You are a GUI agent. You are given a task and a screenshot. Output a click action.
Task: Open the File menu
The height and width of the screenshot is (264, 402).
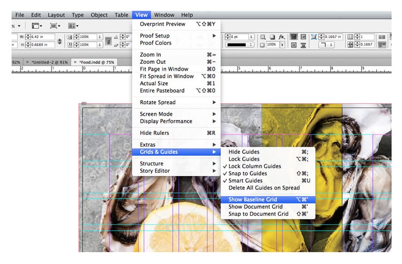[20, 15]
